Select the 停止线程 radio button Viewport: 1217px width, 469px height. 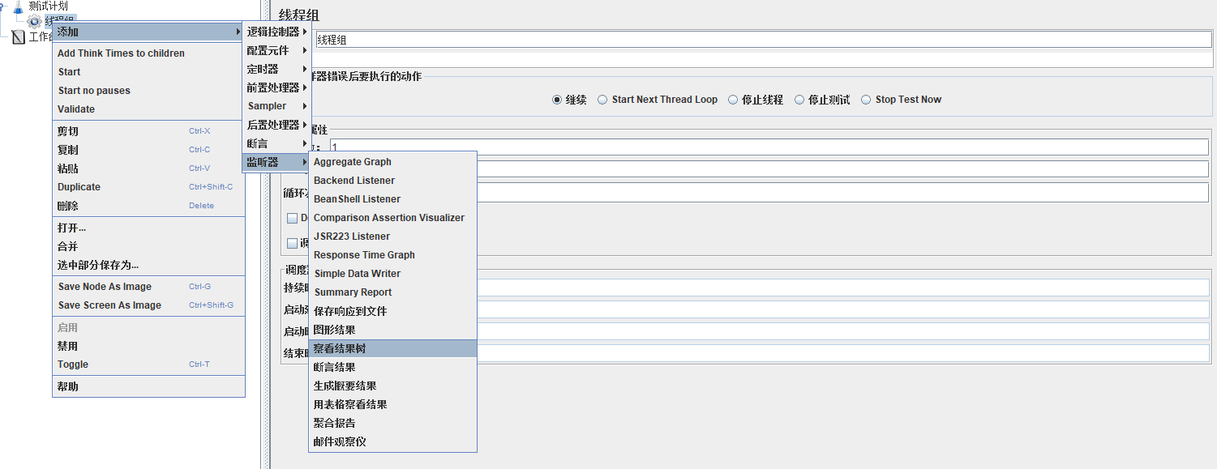tap(733, 100)
